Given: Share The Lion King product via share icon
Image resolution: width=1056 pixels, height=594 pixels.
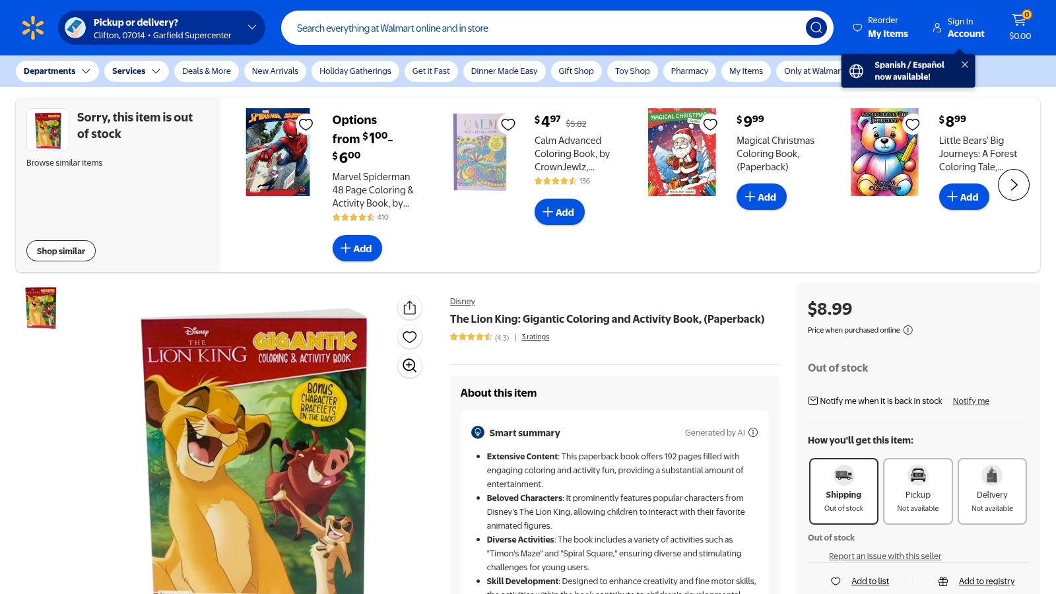Looking at the screenshot, I should 409,307.
